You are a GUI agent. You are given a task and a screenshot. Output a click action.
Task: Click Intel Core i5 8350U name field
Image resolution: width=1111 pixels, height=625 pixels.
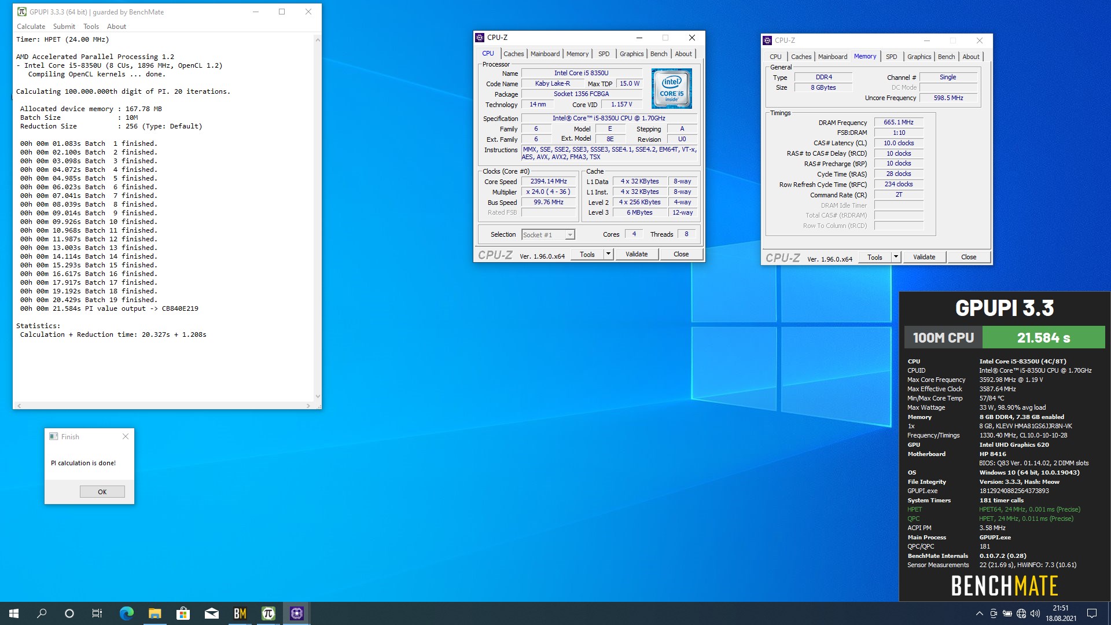(x=581, y=73)
